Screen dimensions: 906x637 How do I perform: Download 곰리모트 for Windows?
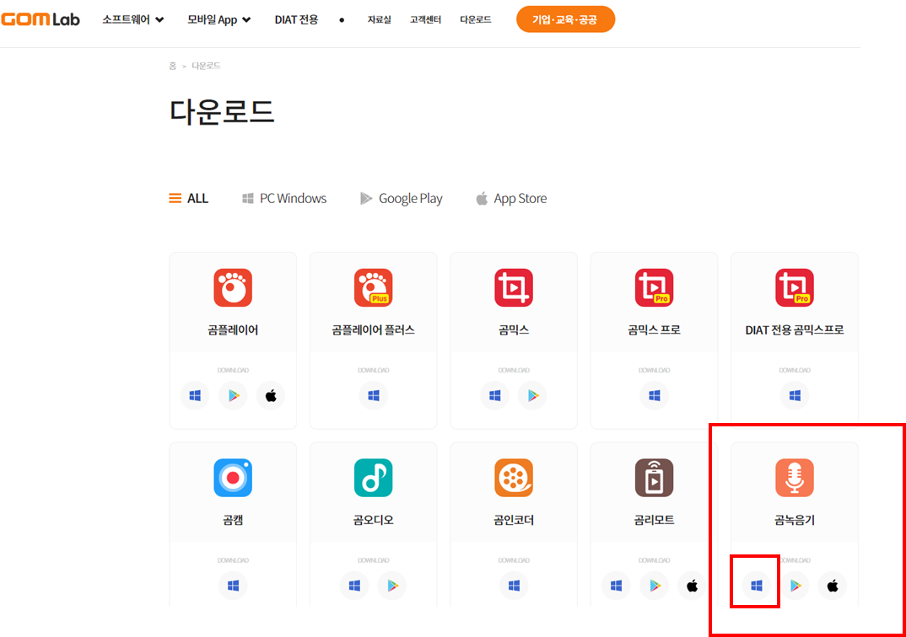[x=617, y=586]
